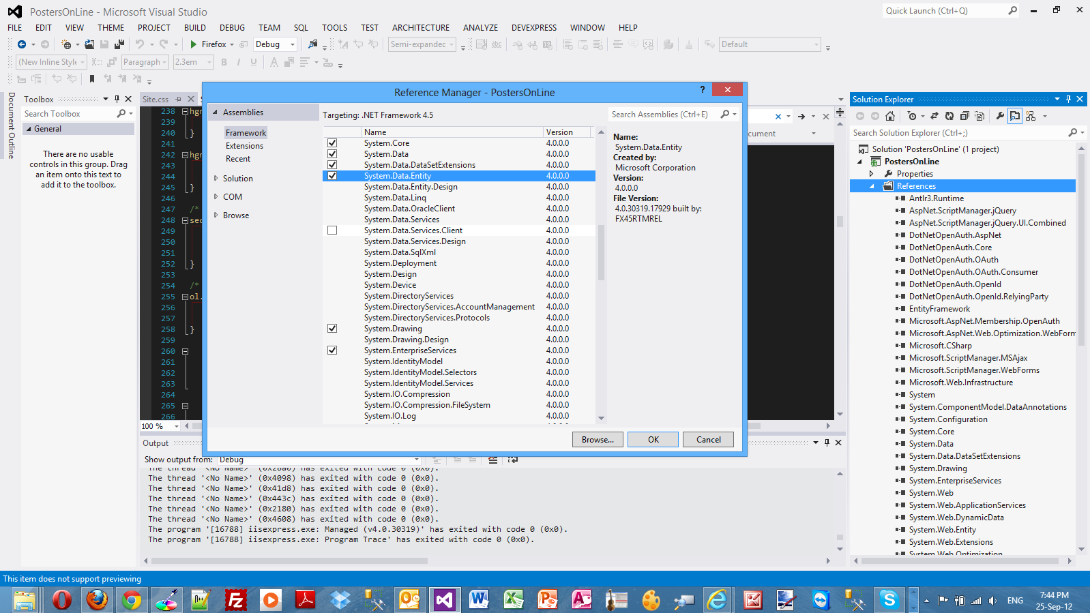
Task: Click Sync with Active Document icon
Action: pos(934,116)
